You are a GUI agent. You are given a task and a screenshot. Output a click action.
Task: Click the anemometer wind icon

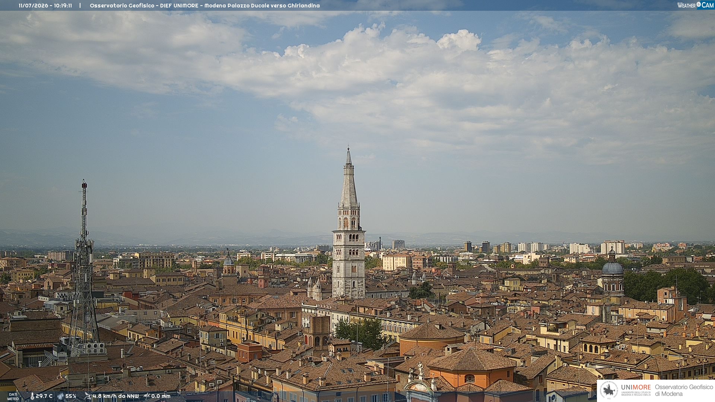tap(88, 396)
